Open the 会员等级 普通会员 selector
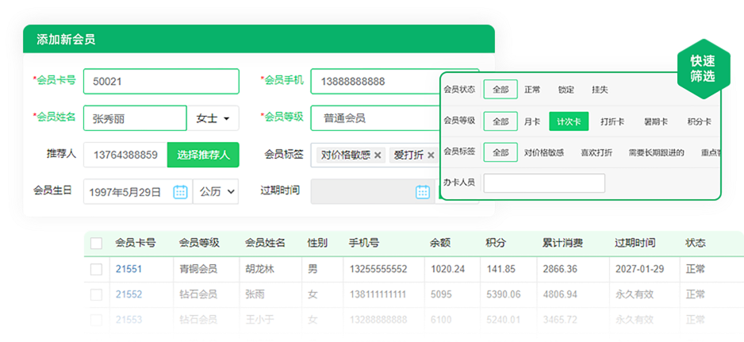Screen dimensions: 744x342 (373, 118)
